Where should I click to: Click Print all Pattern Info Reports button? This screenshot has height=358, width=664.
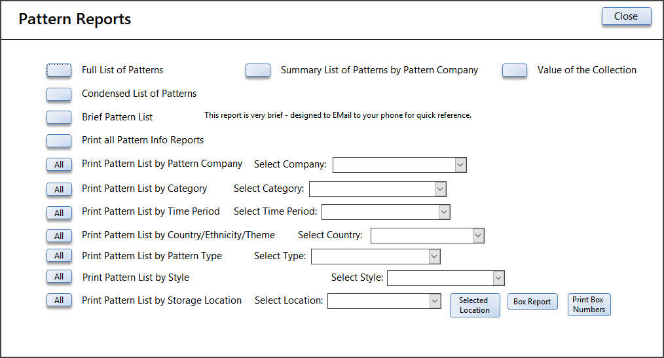pyautogui.click(x=59, y=141)
